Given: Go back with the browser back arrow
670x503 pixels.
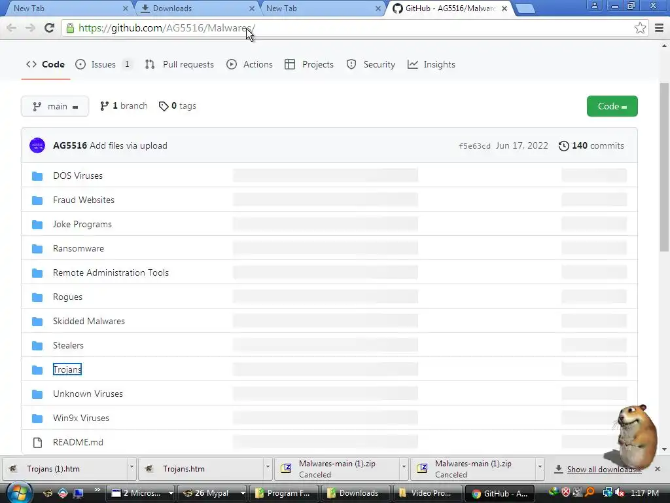Looking at the screenshot, I should [12, 28].
